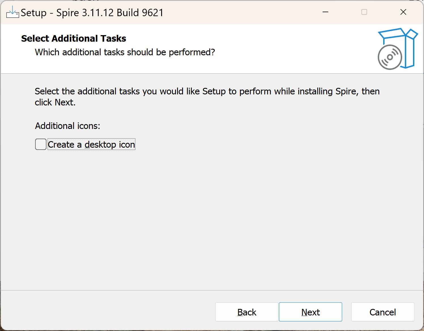Screen dimensions: 424x331
Task: Enable the Create a desktop icon checkbox
Action: coord(41,144)
